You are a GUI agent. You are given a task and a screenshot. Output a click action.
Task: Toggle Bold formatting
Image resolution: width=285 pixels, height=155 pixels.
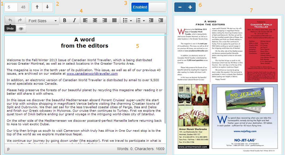(x=65, y=20)
